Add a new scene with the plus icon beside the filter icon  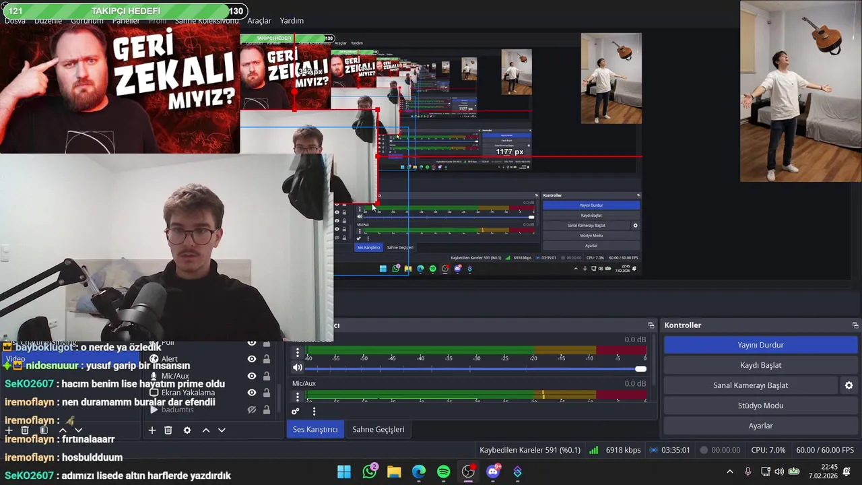9,430
